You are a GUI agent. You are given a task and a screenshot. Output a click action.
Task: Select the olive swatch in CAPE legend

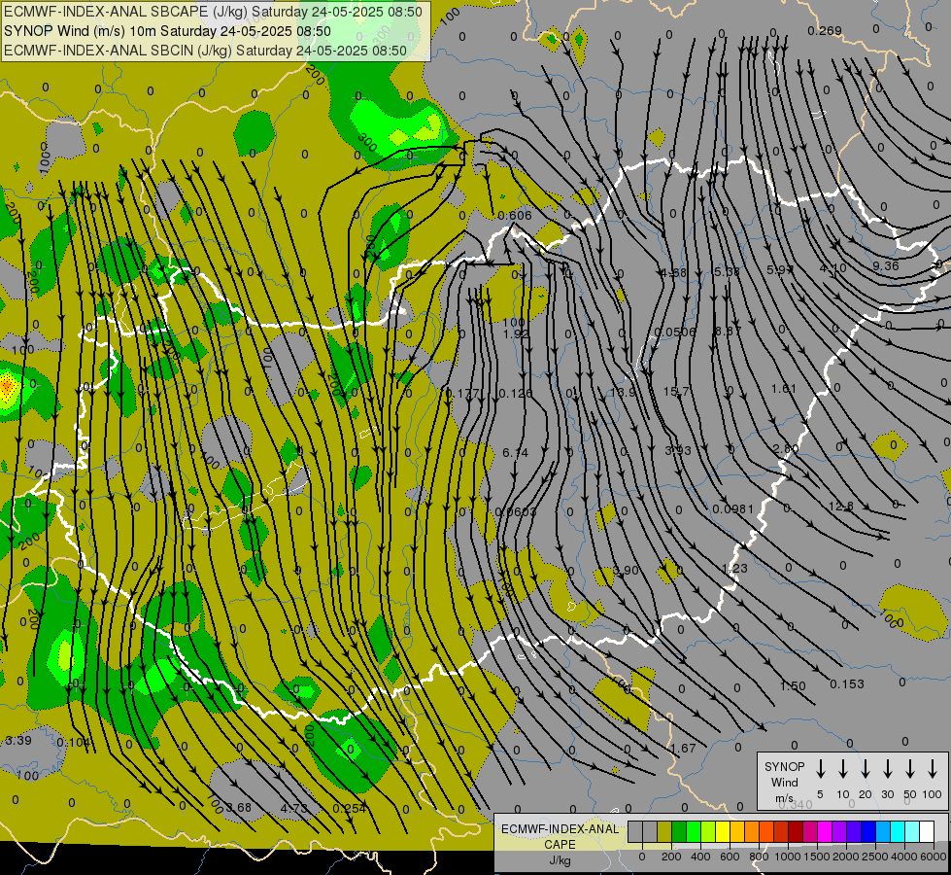tap(664, 832)
